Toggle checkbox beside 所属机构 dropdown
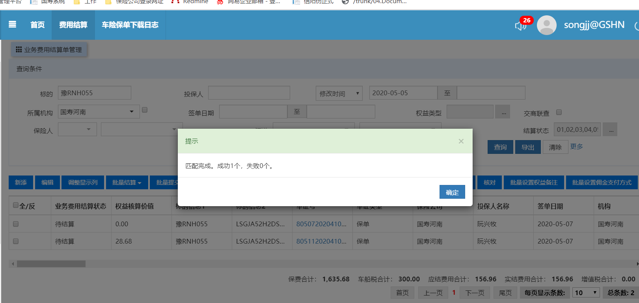Viewport: 639px width, 303px height. pos(145,110)
